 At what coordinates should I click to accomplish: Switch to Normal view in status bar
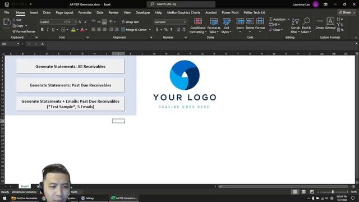pos(295,192)
